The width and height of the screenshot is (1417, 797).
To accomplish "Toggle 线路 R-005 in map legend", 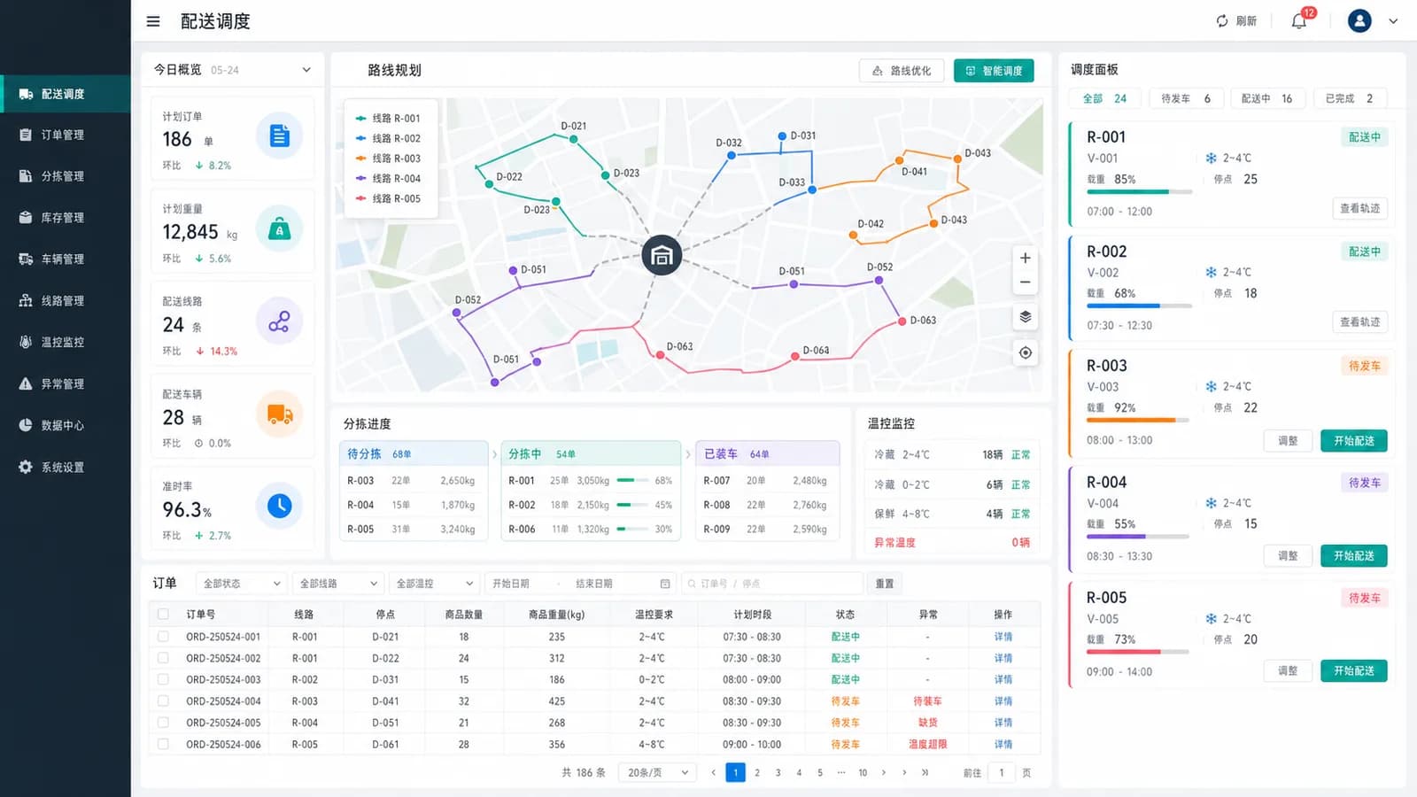I will click(388, 198).
